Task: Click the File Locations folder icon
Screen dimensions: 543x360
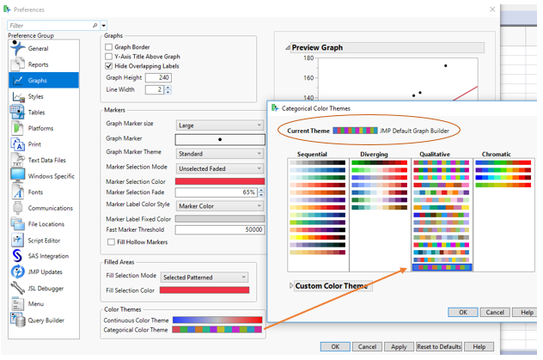Action: click(17, 224)
